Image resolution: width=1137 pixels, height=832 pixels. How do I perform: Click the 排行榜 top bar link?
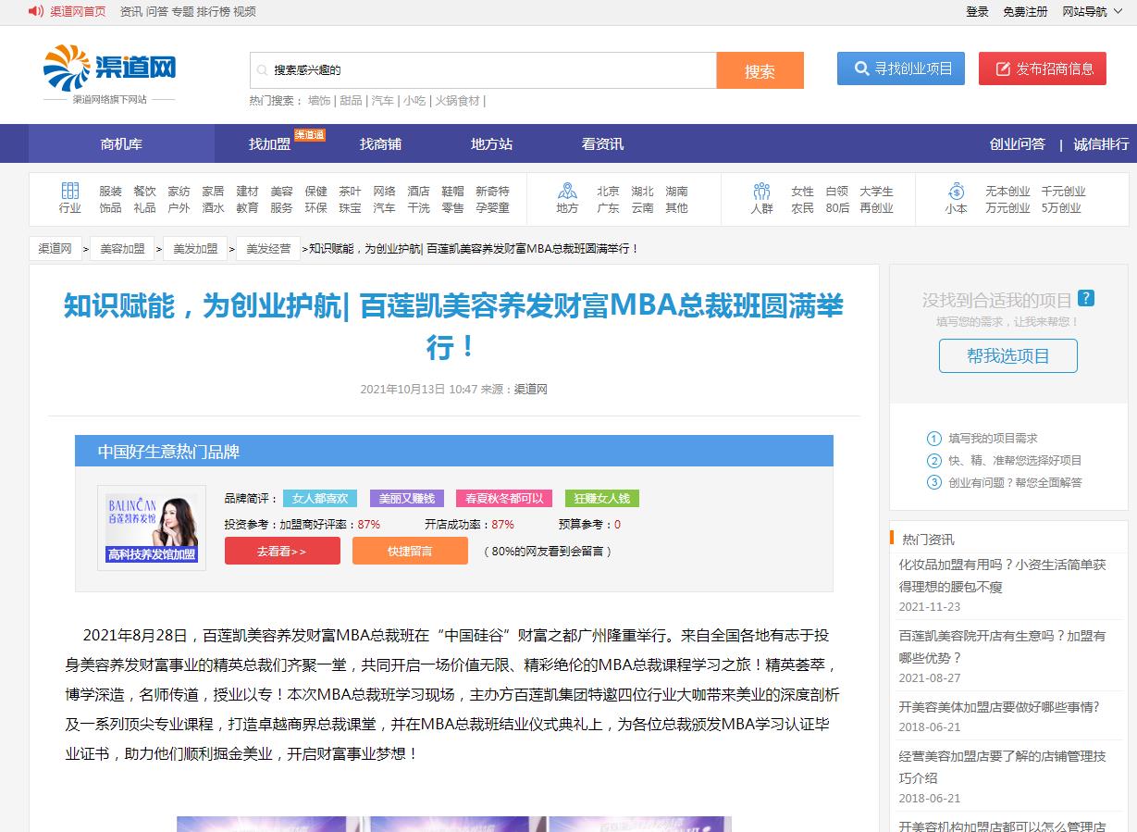(213, 12)
